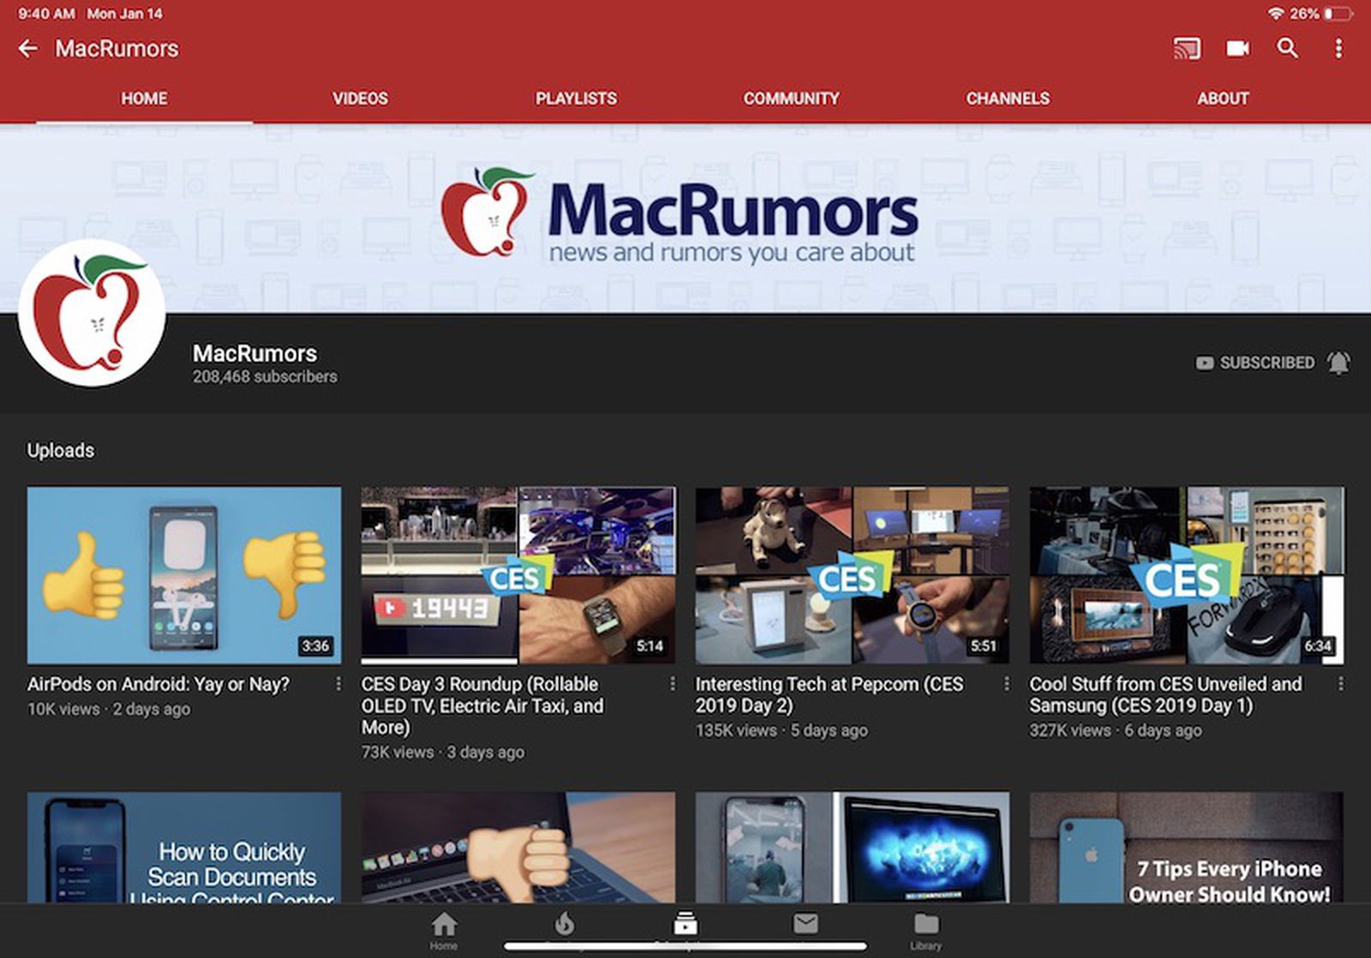Open search with the magnifying glass
Viewport: 1371px width, 958px height.
pyautogui.click(x=1287, y=49)
